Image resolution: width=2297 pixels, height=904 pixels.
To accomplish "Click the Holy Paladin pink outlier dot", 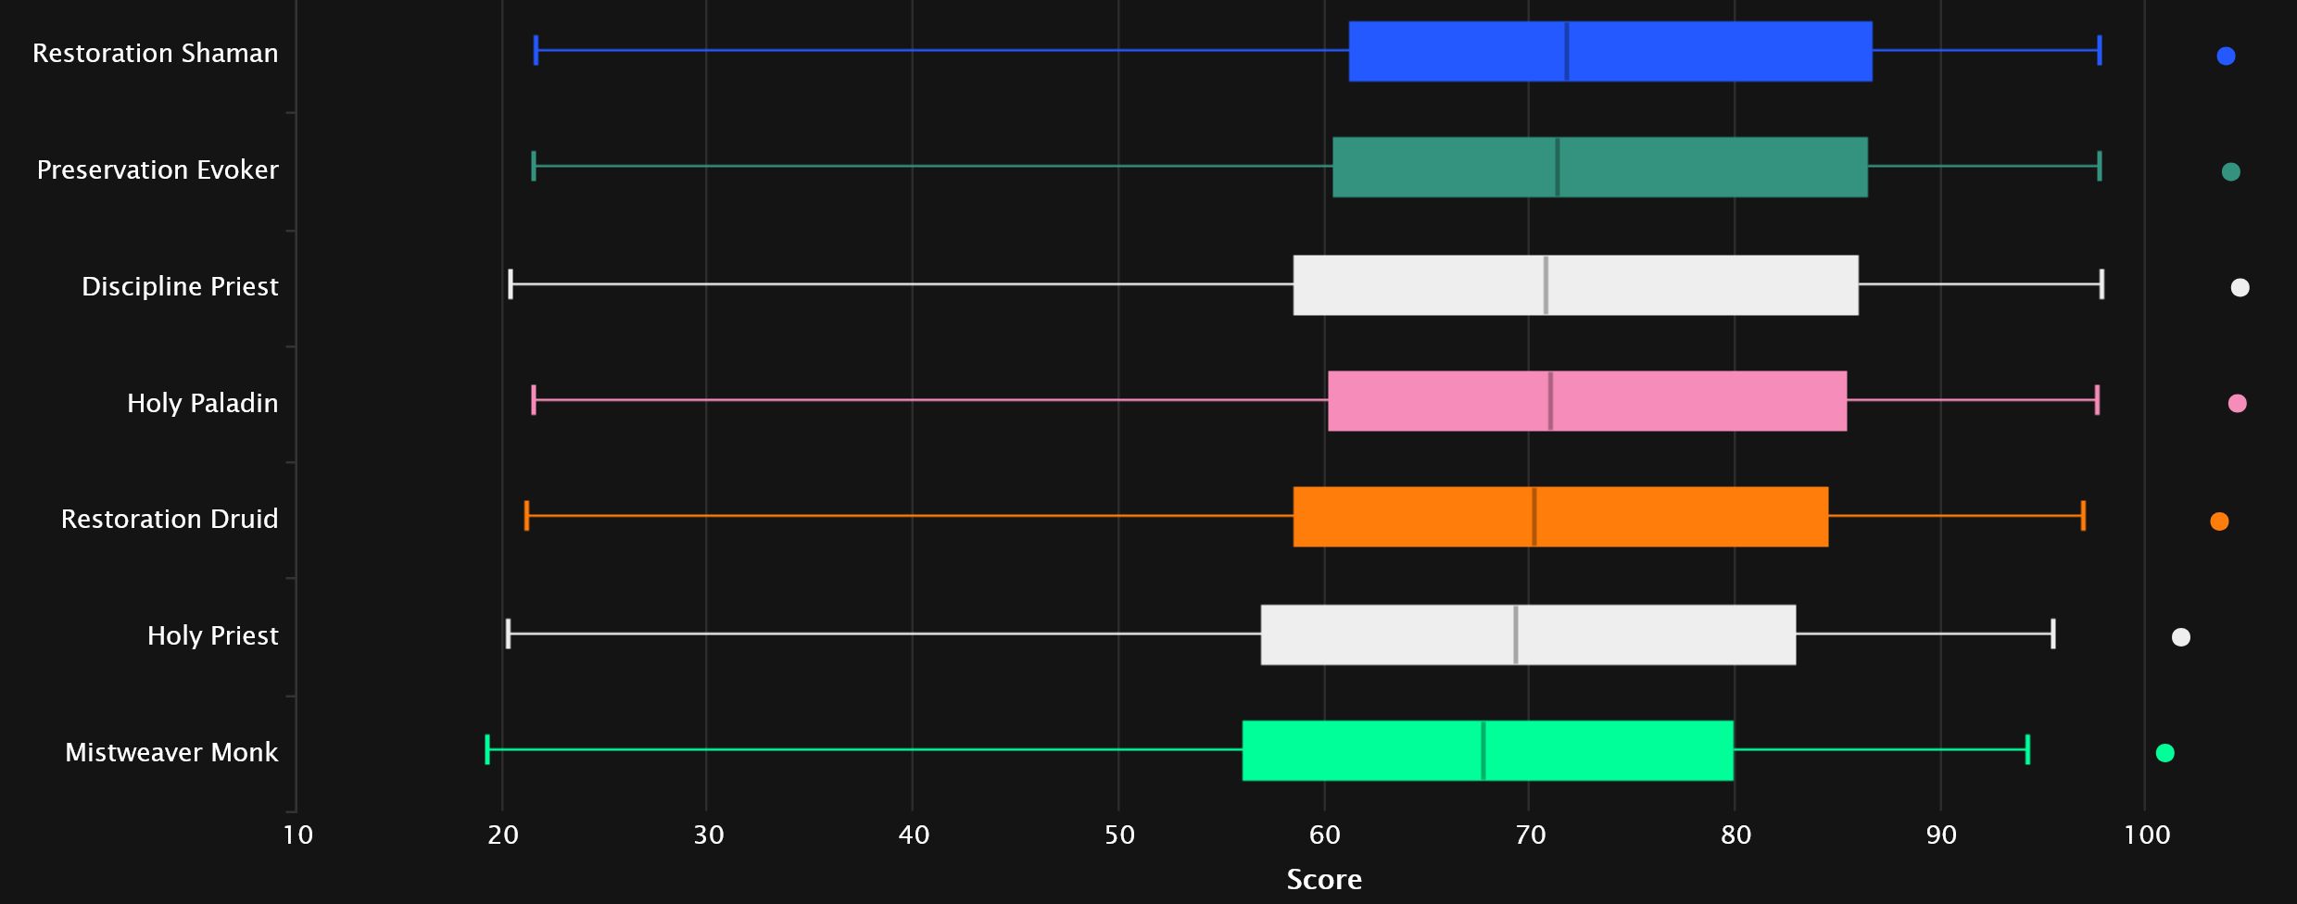I will pos(2237,403).
